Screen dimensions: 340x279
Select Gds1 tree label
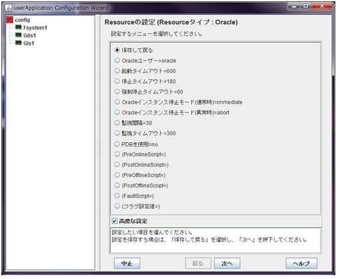pos(29,35)
